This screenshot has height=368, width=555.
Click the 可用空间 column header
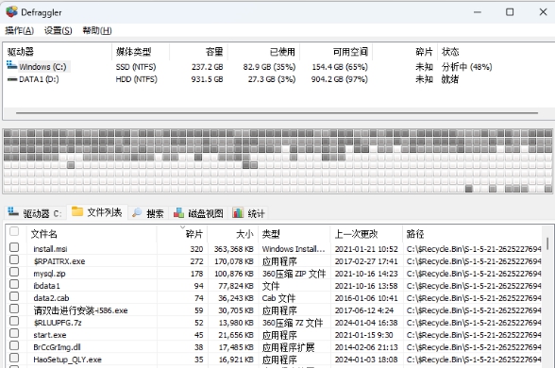pyautogui.click(x=336, y=52)
